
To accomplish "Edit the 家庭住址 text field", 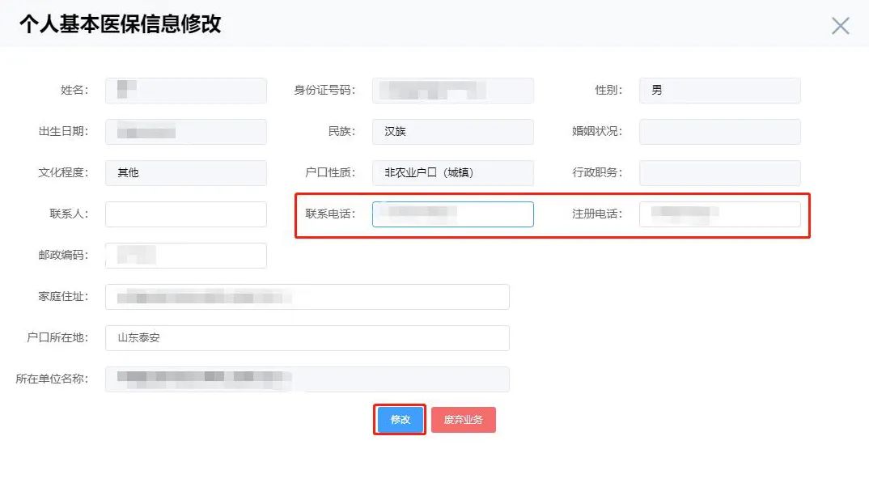I will [x=307, y=297].
